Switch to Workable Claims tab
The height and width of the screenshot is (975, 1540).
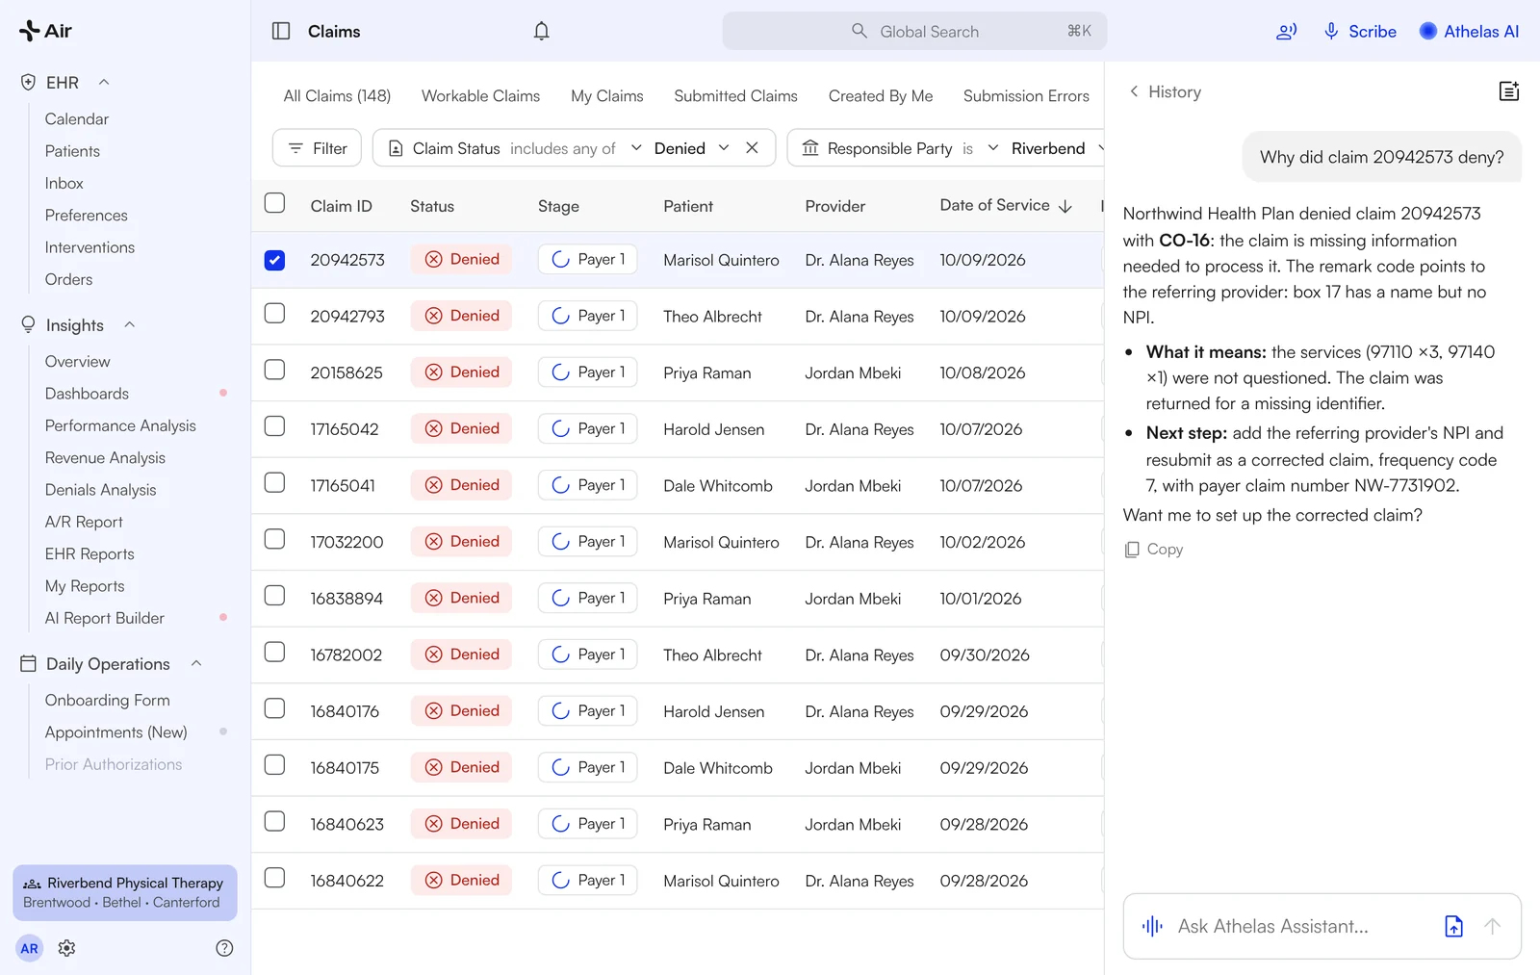480,96
